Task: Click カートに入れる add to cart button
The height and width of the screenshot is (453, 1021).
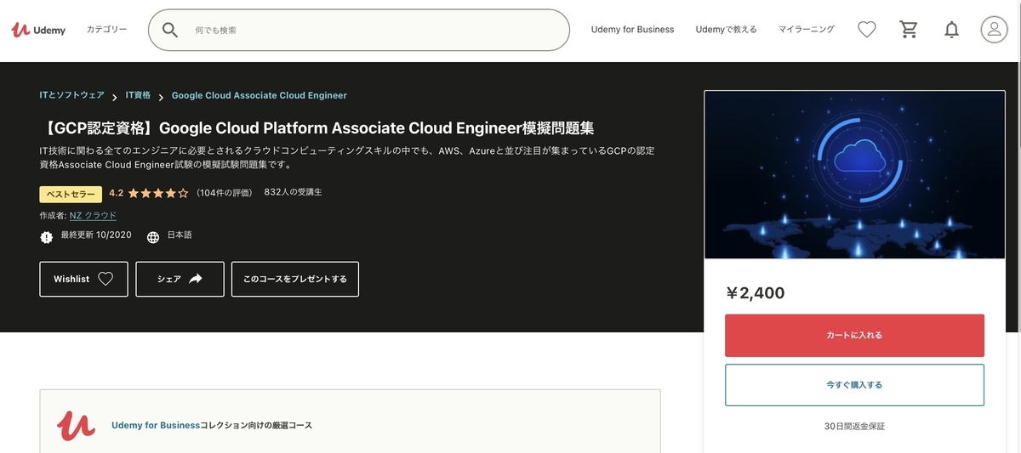Action: point(854,336)
